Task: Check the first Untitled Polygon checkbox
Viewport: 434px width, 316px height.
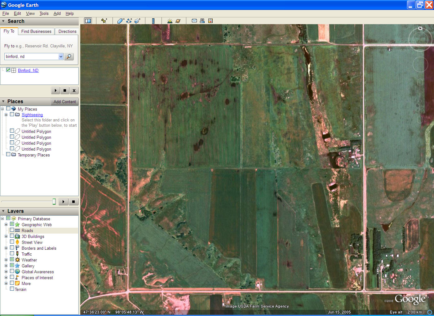Action: [x=12, y=131]
